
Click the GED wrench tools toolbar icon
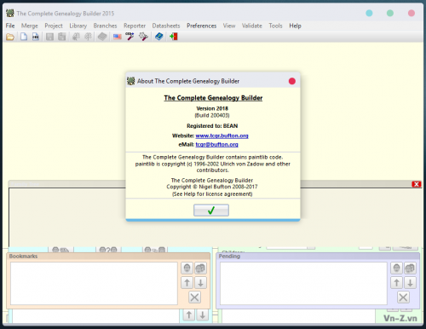(x=130, y=37)
